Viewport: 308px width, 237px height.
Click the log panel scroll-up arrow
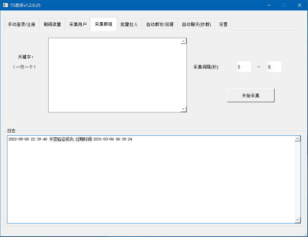297,139
